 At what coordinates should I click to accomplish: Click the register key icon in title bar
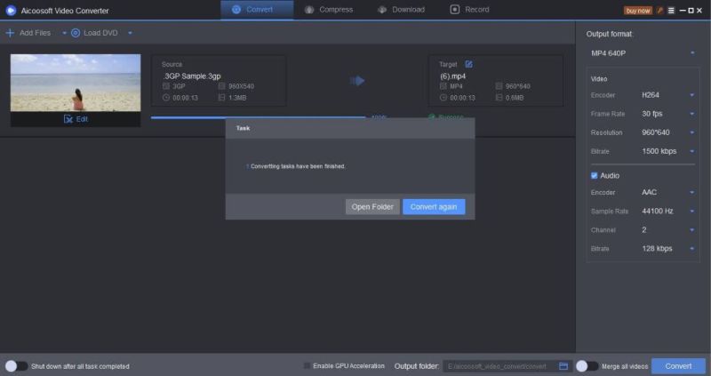pyautogui.click(x=659, y=11)
